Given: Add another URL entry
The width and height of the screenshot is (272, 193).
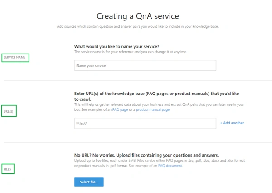Looking at the screenshot, I should click(x=232, y=123).
